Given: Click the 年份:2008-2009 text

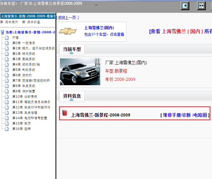Looking at the screenshot, I should 120,79.
